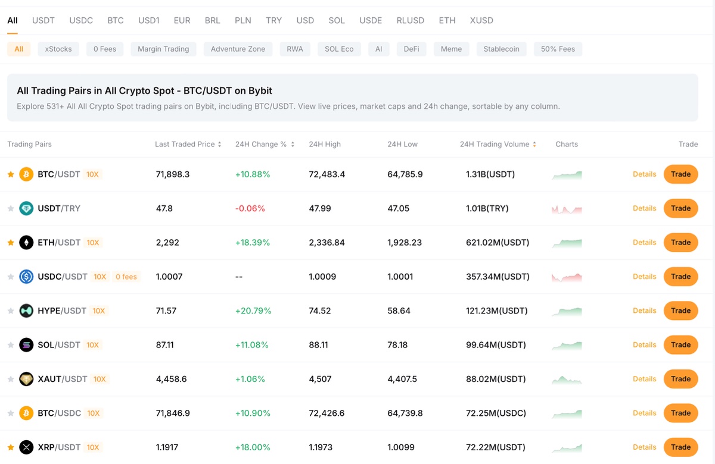Click Trade button for BTC/USDT
The image size is (715, 464).
pyautogui.click(x=681, y=174)
